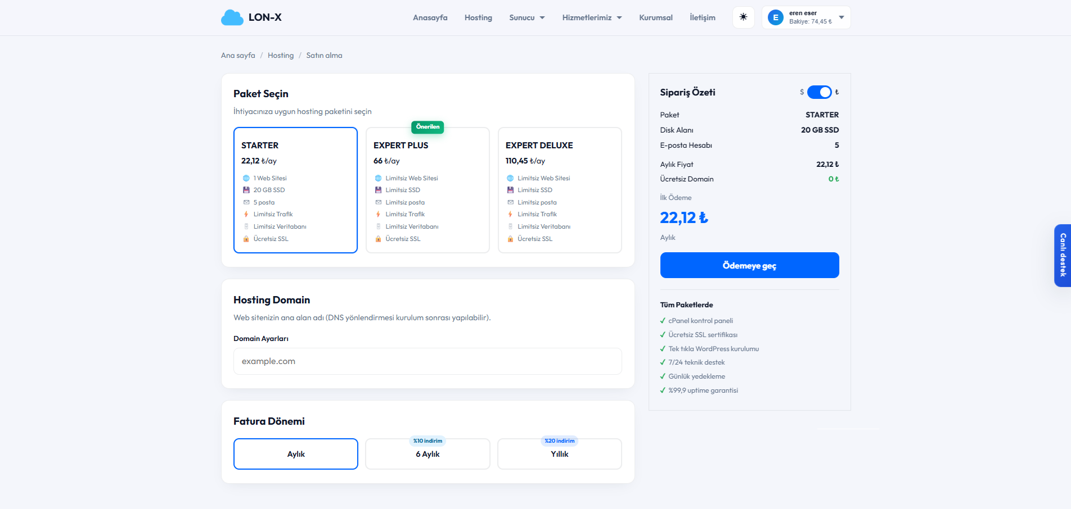Click database icon in STARTER Limitsiz Veritabanı row
1071x509 pixels.
(x=246, y=226)
